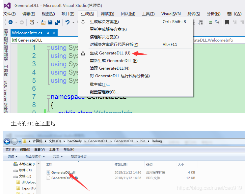Open the GenerateDLL.WelcomeInfo type combo box
Image resolution: width=245 pixels, height=194 pixels.
[219, 40]
